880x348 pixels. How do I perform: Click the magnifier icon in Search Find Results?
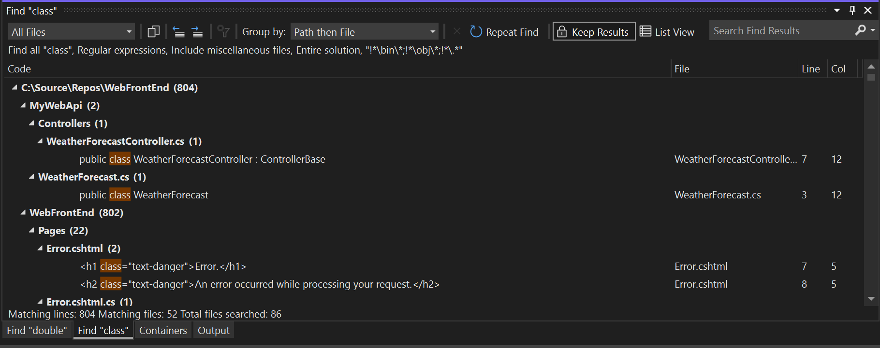pos(860,30)
